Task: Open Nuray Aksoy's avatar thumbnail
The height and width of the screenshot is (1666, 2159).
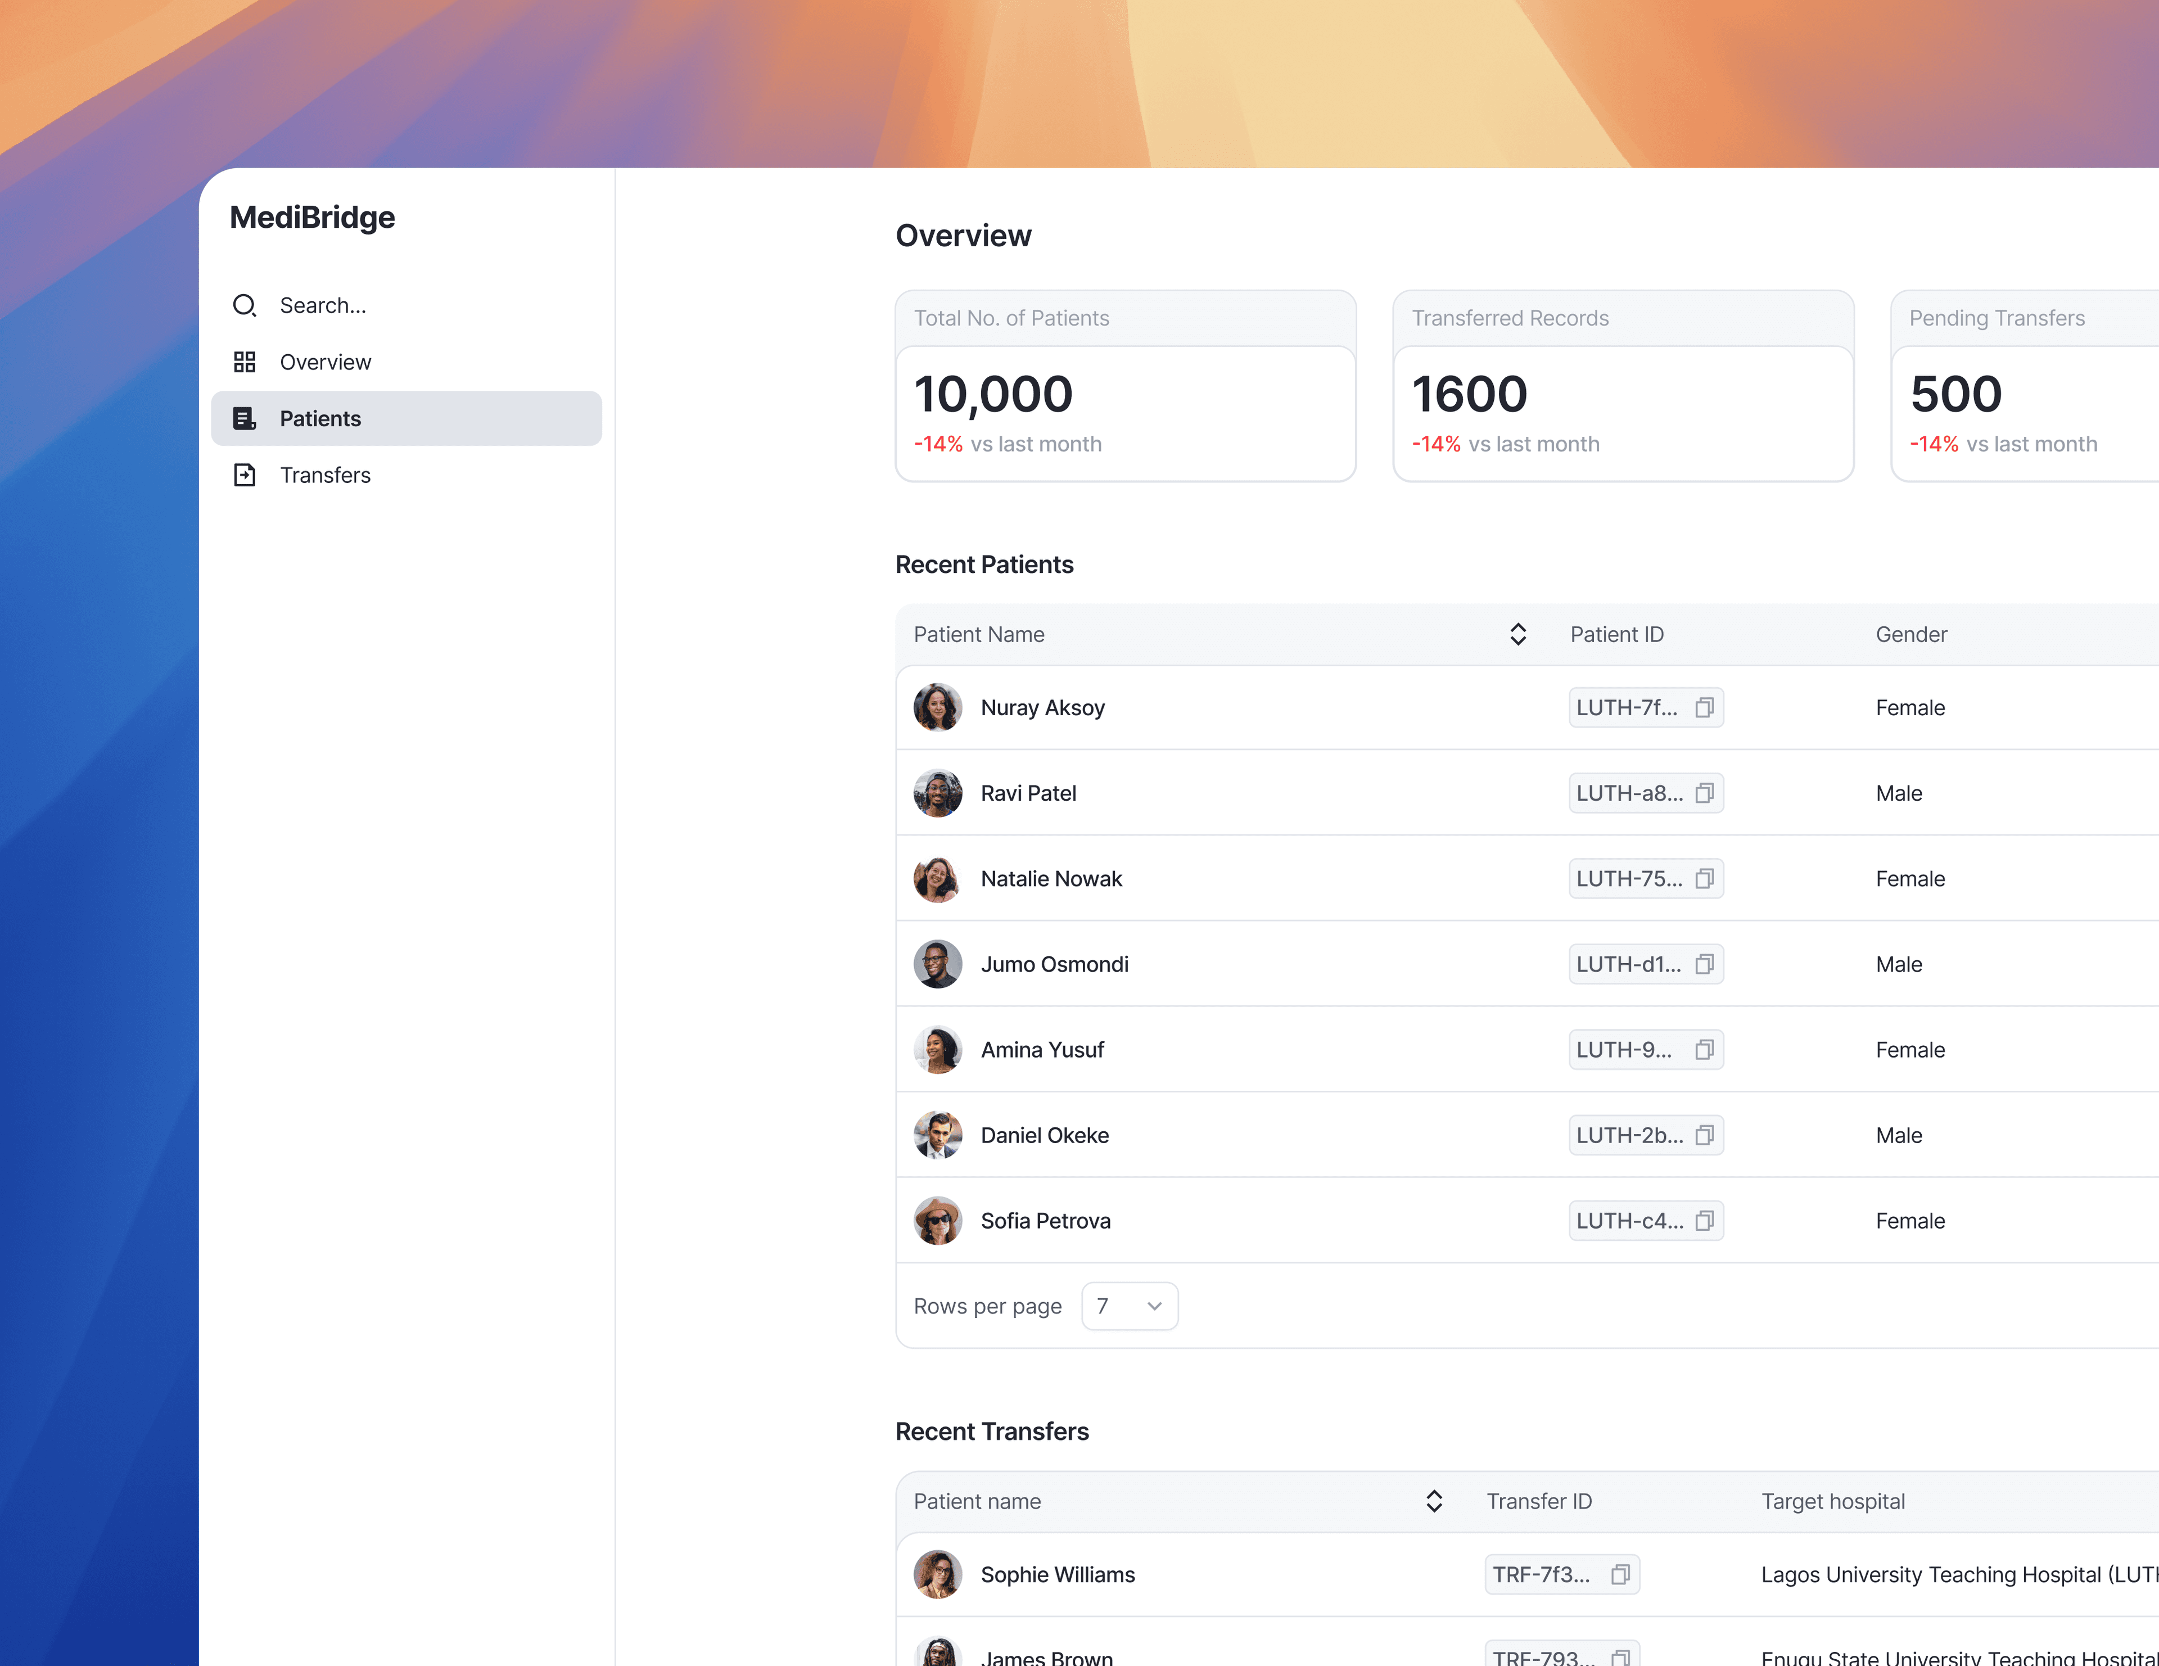Action: (937, 708)
